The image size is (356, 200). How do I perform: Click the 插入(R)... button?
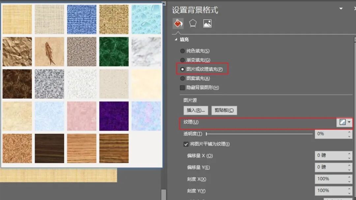tap(196, 110)
